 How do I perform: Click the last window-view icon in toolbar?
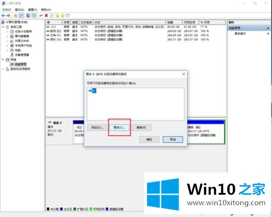click(x=68, y=15)
